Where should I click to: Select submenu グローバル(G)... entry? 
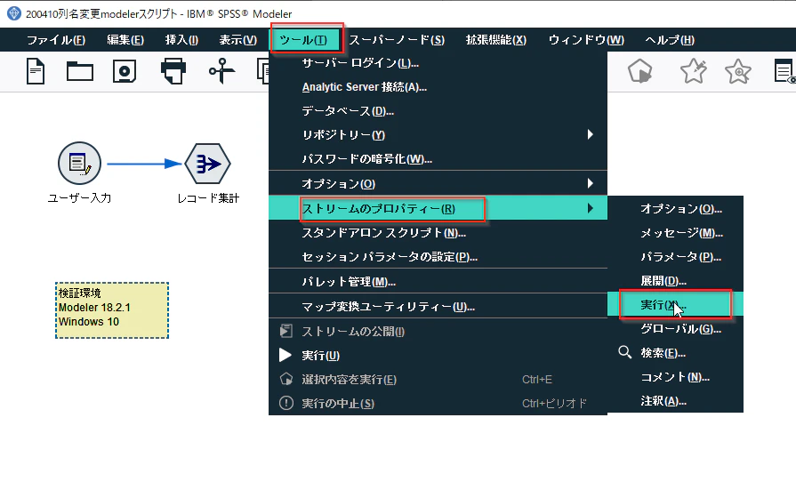point(675,329)
